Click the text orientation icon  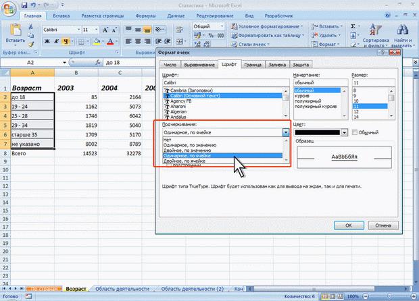point(159,29)
